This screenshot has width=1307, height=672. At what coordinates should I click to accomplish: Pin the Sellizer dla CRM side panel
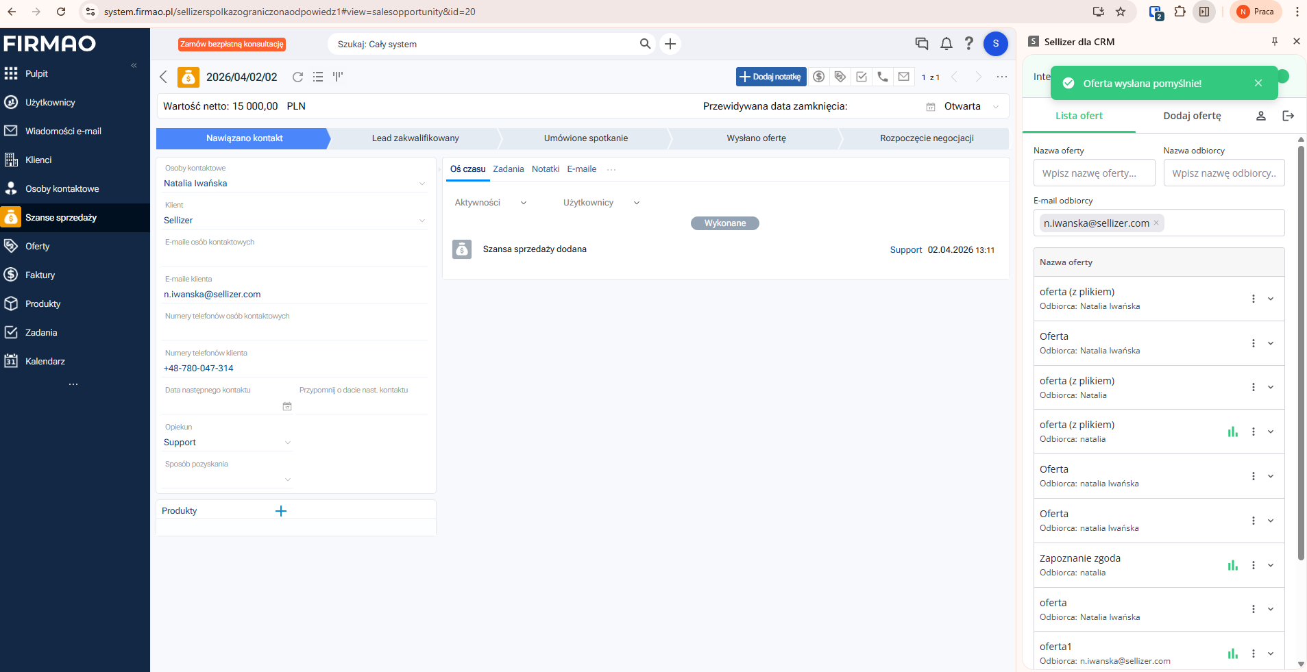coord(1275,42)
